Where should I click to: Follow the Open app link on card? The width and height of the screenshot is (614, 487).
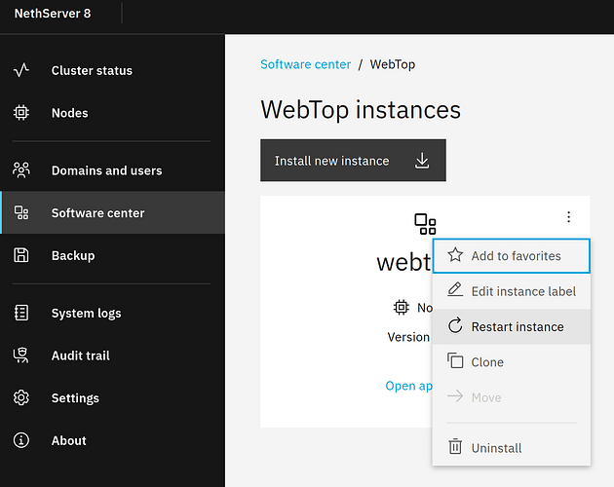click(x=408, y=386)
